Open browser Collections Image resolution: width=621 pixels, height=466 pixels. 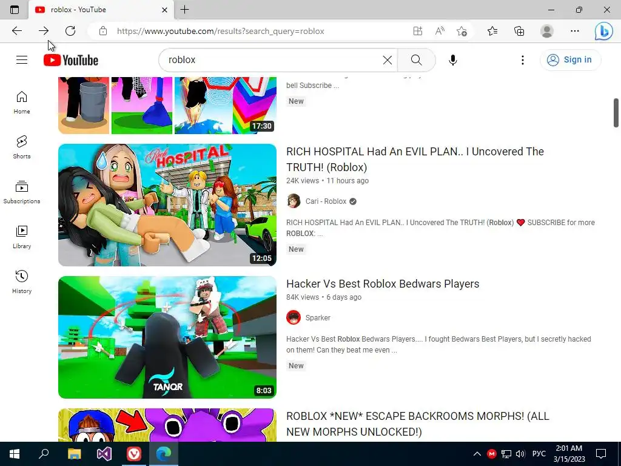tap(519, 31)
